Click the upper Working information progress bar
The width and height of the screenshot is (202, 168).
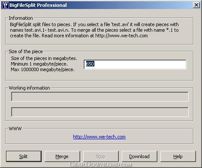coord(100,96)
